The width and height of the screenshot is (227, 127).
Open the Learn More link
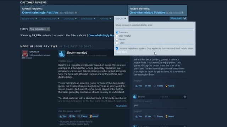pyautogui.click(x=121, y=52)
